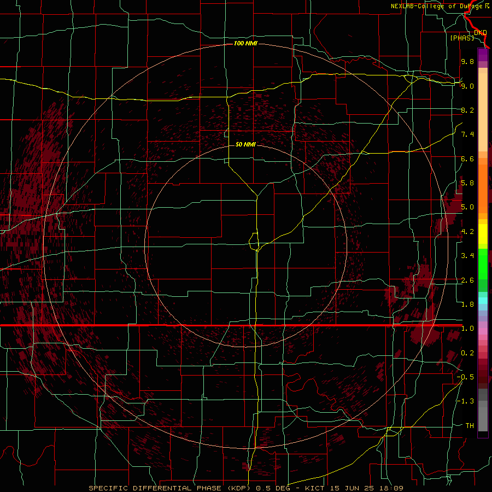
Task: Click the 0.2 value on the color scale
Action: pos(467,353)
